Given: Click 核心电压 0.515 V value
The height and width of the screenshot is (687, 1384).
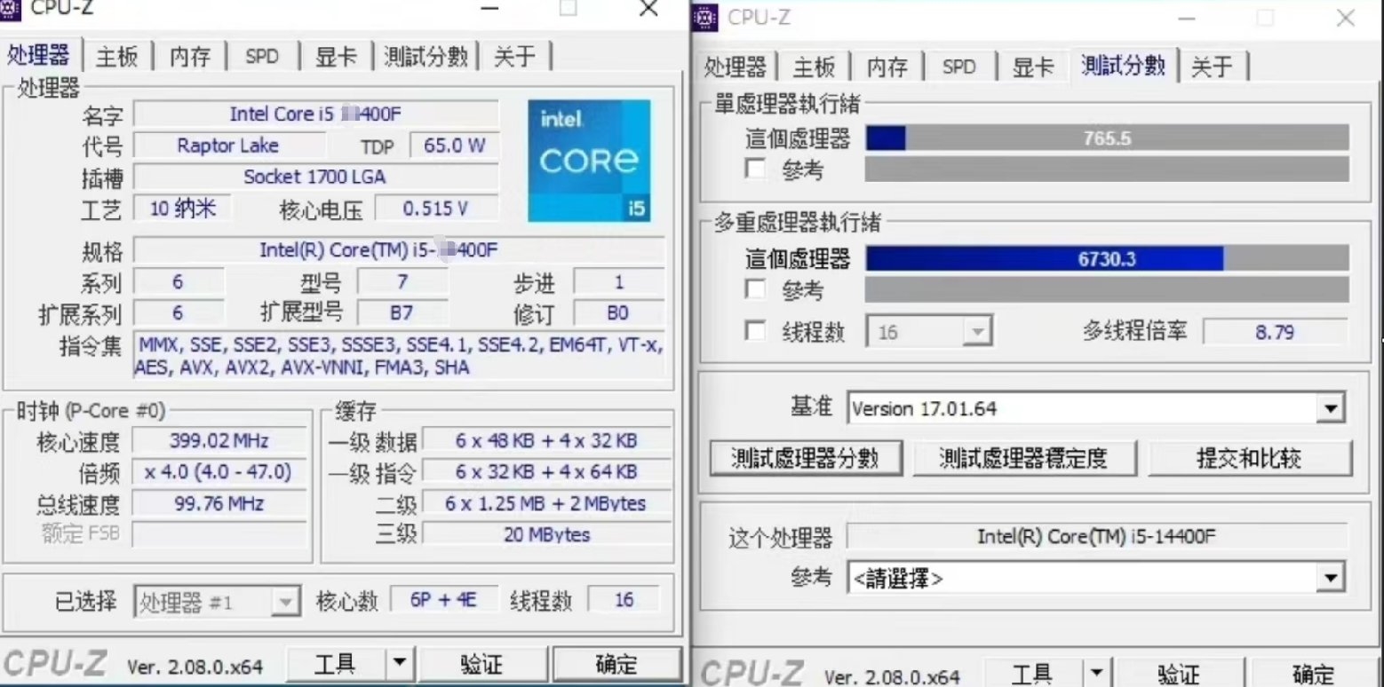Looking at the screenshot, I should pos(435,209).
